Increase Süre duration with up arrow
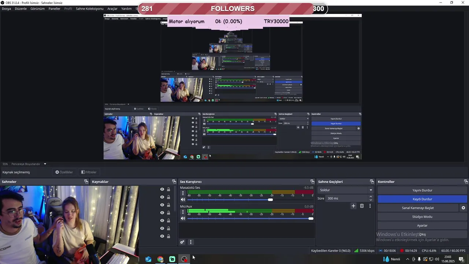Image resolution: width=469 pixels, height=264 pixels. coord(371,197)
